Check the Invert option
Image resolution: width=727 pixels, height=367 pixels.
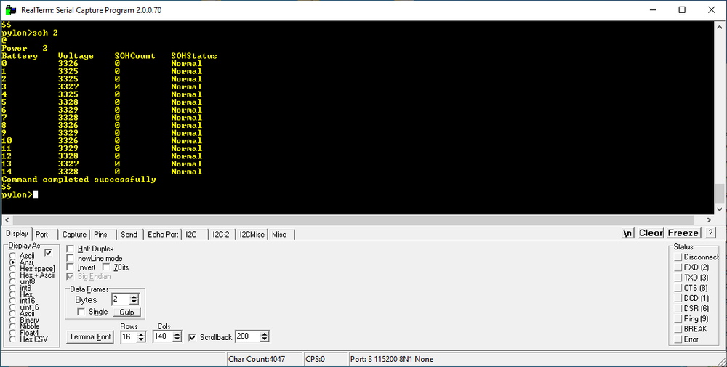pos(71,267)
